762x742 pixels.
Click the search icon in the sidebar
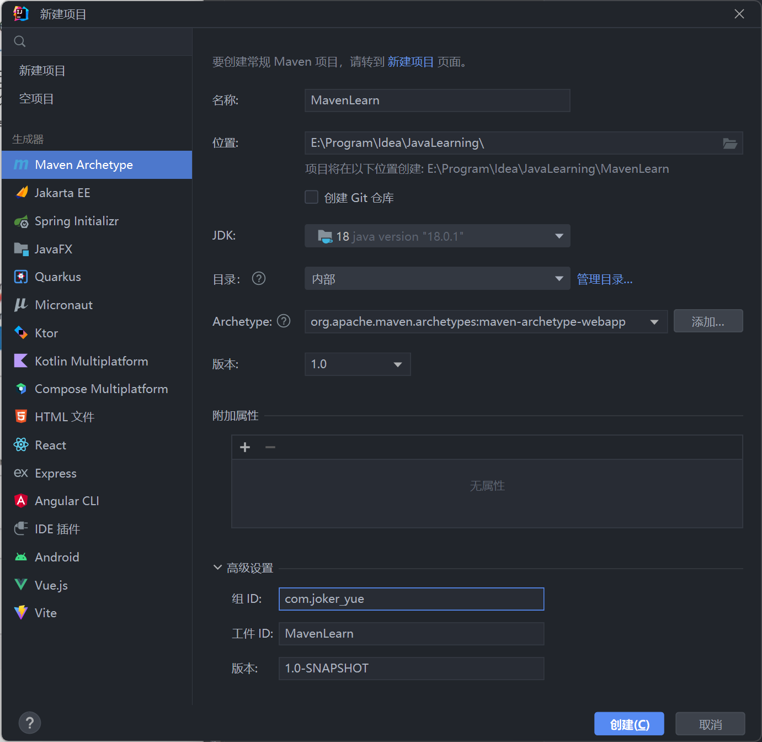pos(20,41)
